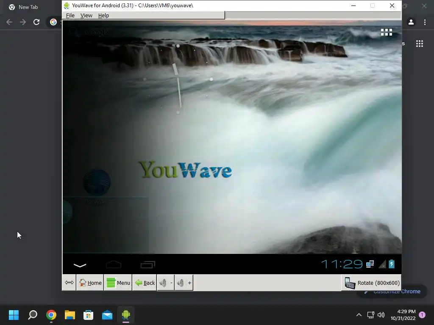Click the Android Google search magnifier
Screen dimensions: 434x325
[x=73, y=32]
